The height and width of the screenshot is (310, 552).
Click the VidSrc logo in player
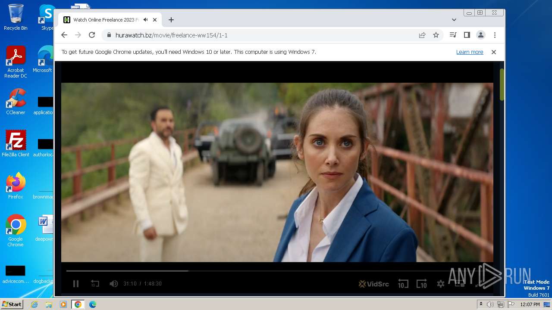pos(374,284)
